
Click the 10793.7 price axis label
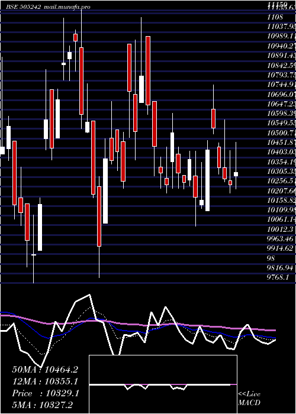(281, 75)
